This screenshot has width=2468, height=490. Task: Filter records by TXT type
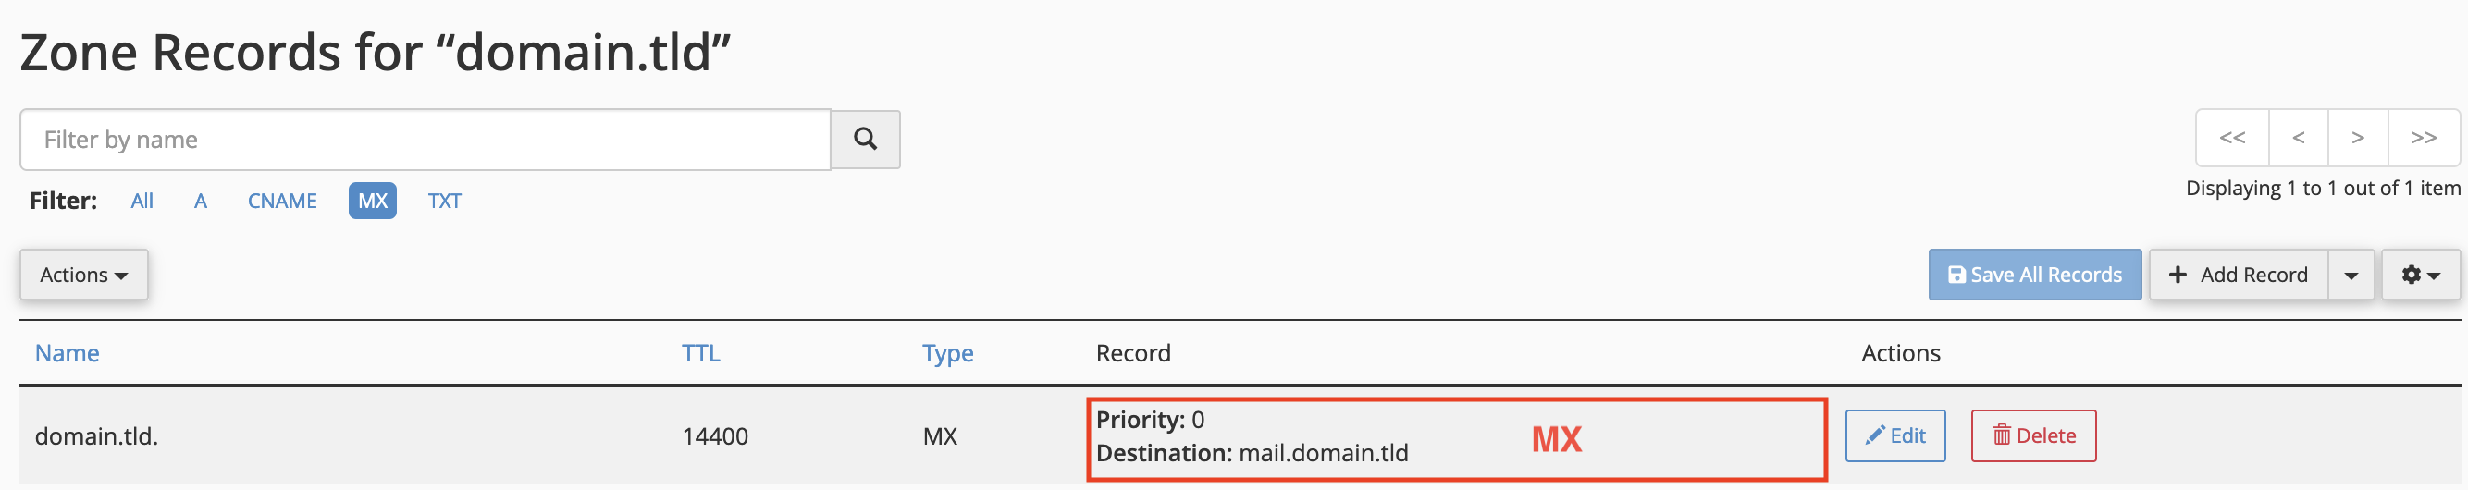point(445,201)
